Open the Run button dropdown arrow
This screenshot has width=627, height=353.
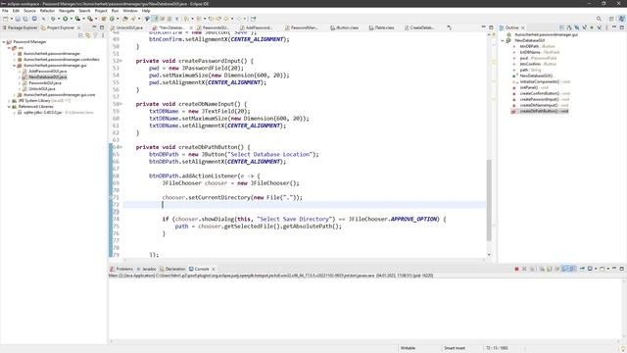tap(71, 19)
